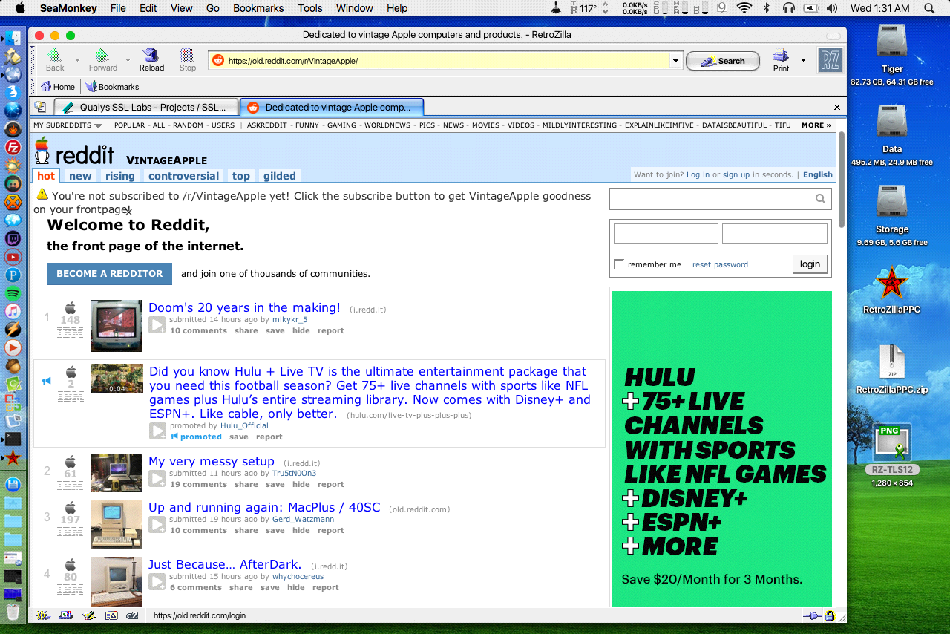Image resolution: width=950 pixels, height=634 pixels.
Task: Click the RZ RetroZilla throbber icon
Action: coord(830,60)
